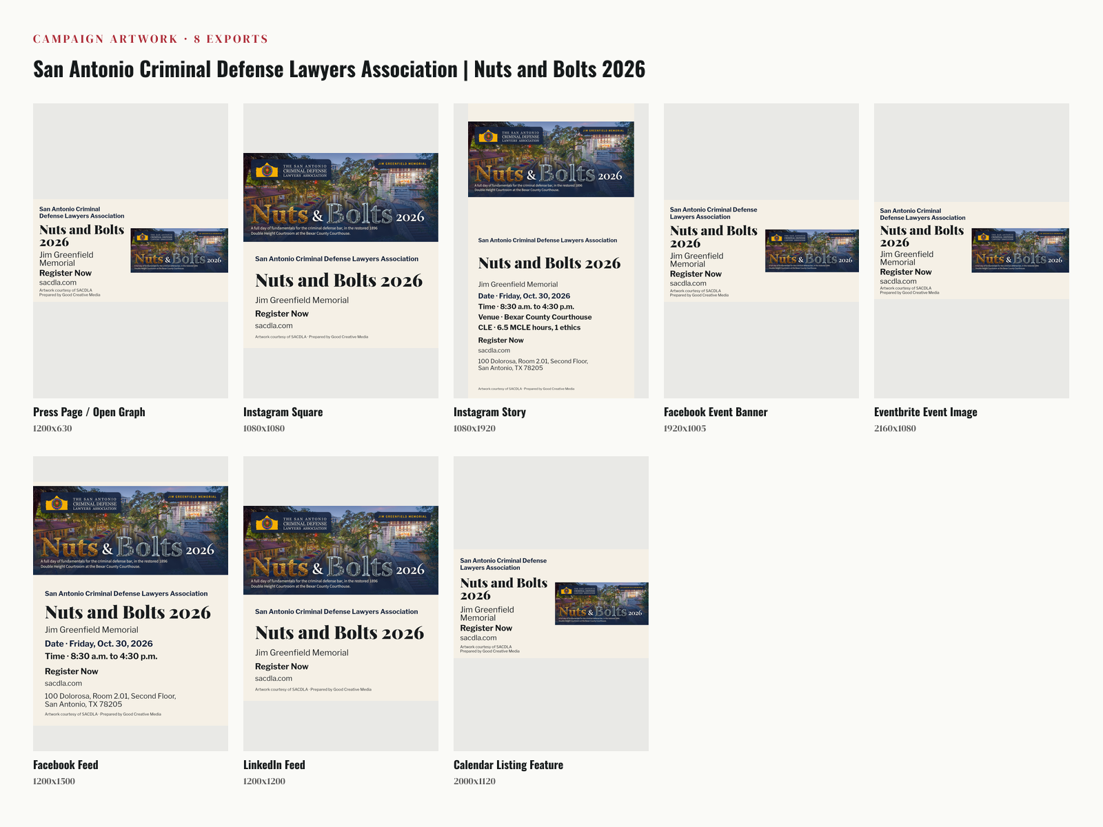Click 'Venue · Bexar County Courthouse' in Instagram Story
This screenshot has height=827, width=1103.
coord(535,317)
